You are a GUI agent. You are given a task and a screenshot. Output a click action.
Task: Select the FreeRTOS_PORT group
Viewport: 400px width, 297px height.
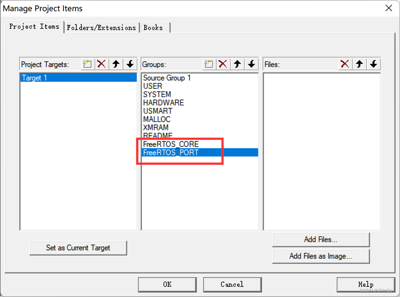pyautogui.click(x=200, y=152)
